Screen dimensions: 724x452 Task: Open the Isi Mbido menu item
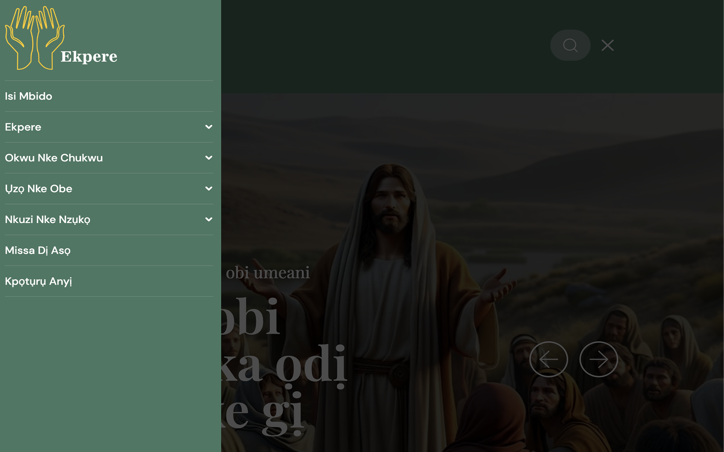29,96
